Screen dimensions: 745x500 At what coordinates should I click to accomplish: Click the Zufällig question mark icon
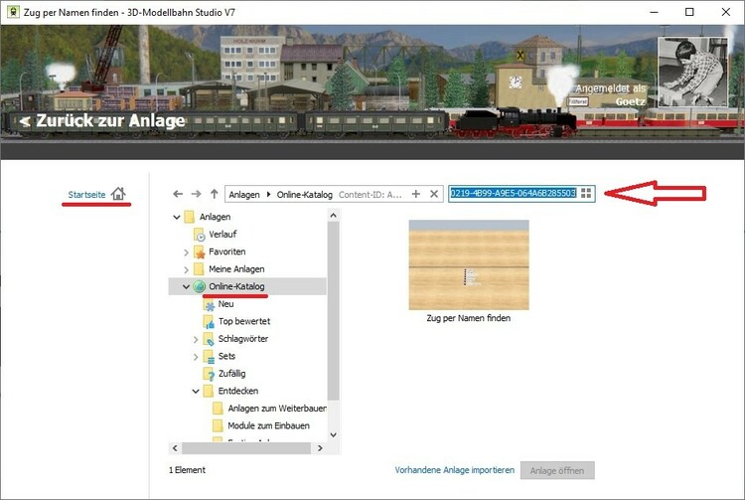pos(209,374)
